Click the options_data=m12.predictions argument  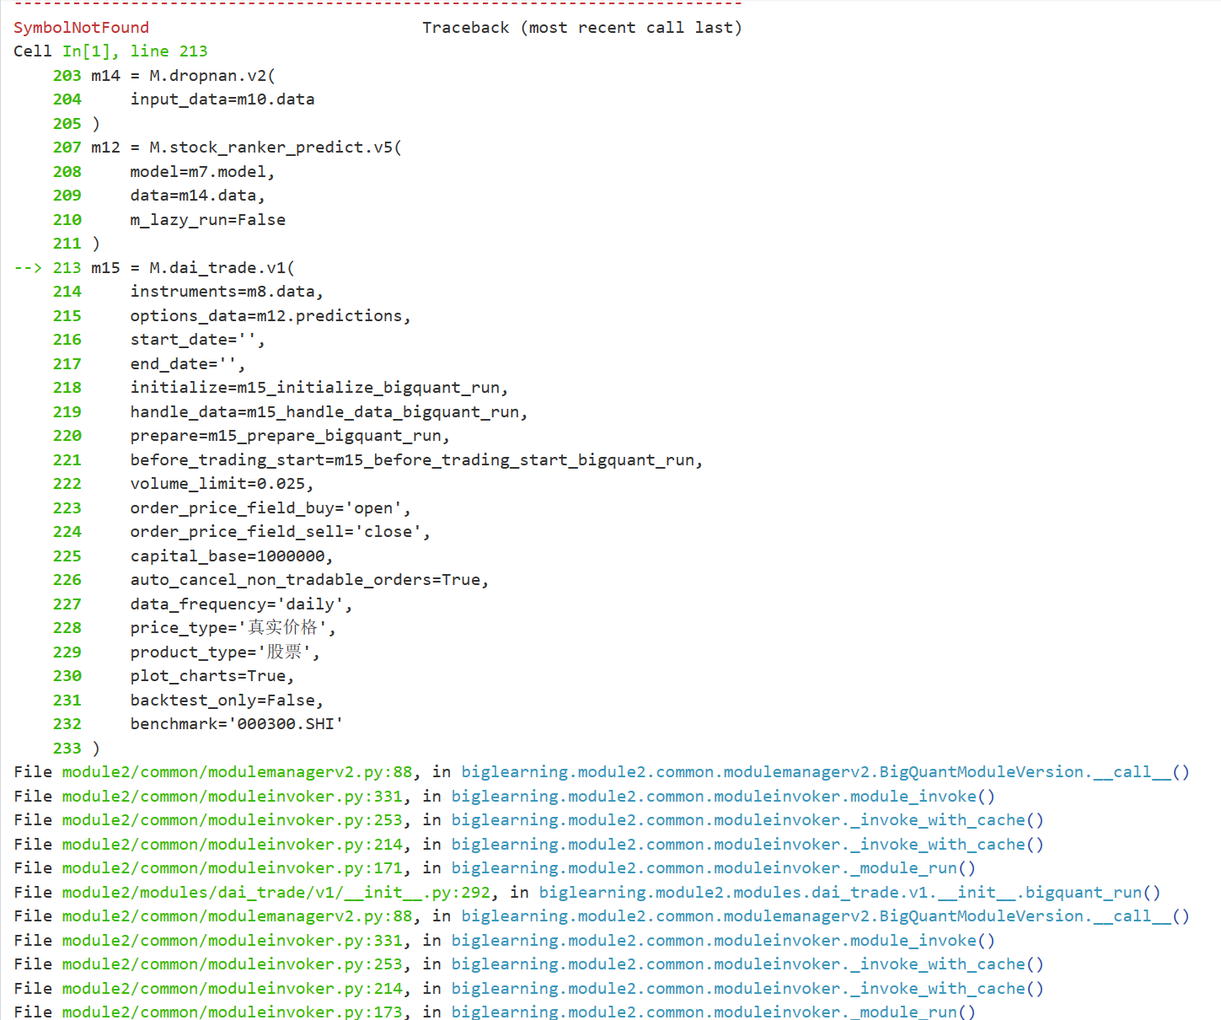click(270, 316)
